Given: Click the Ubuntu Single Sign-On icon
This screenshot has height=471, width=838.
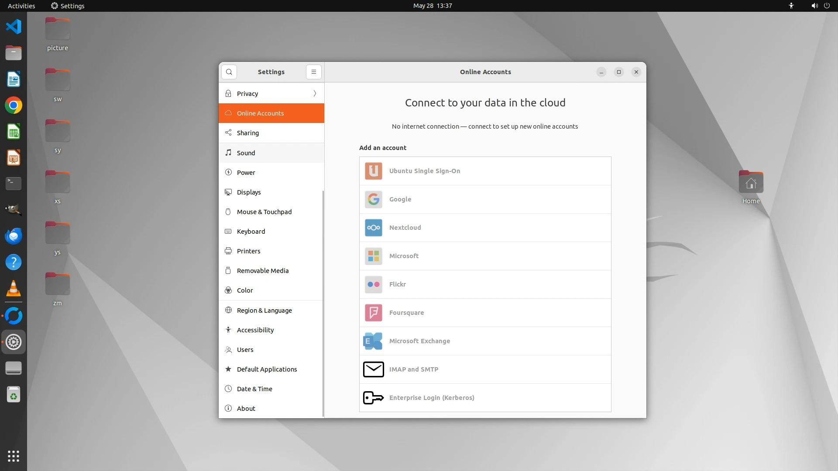Looking at the screenshot, I should coord(373,171).
